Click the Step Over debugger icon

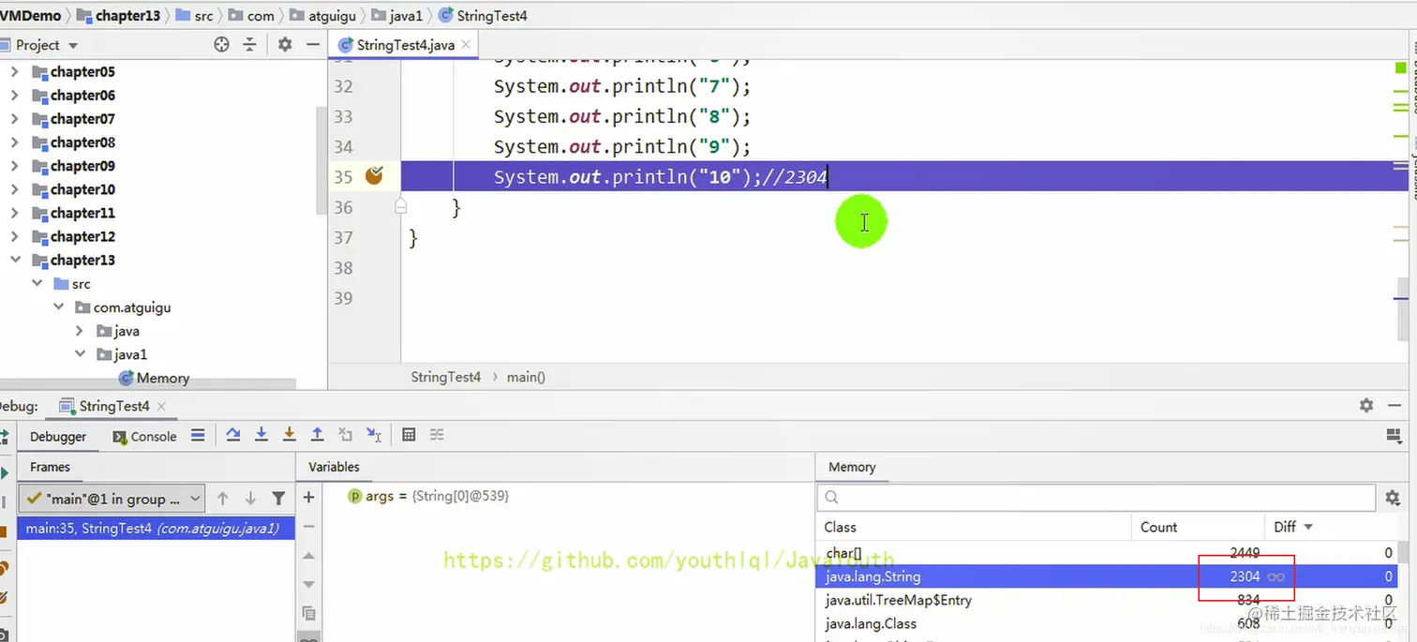click(x=233, y=435)
